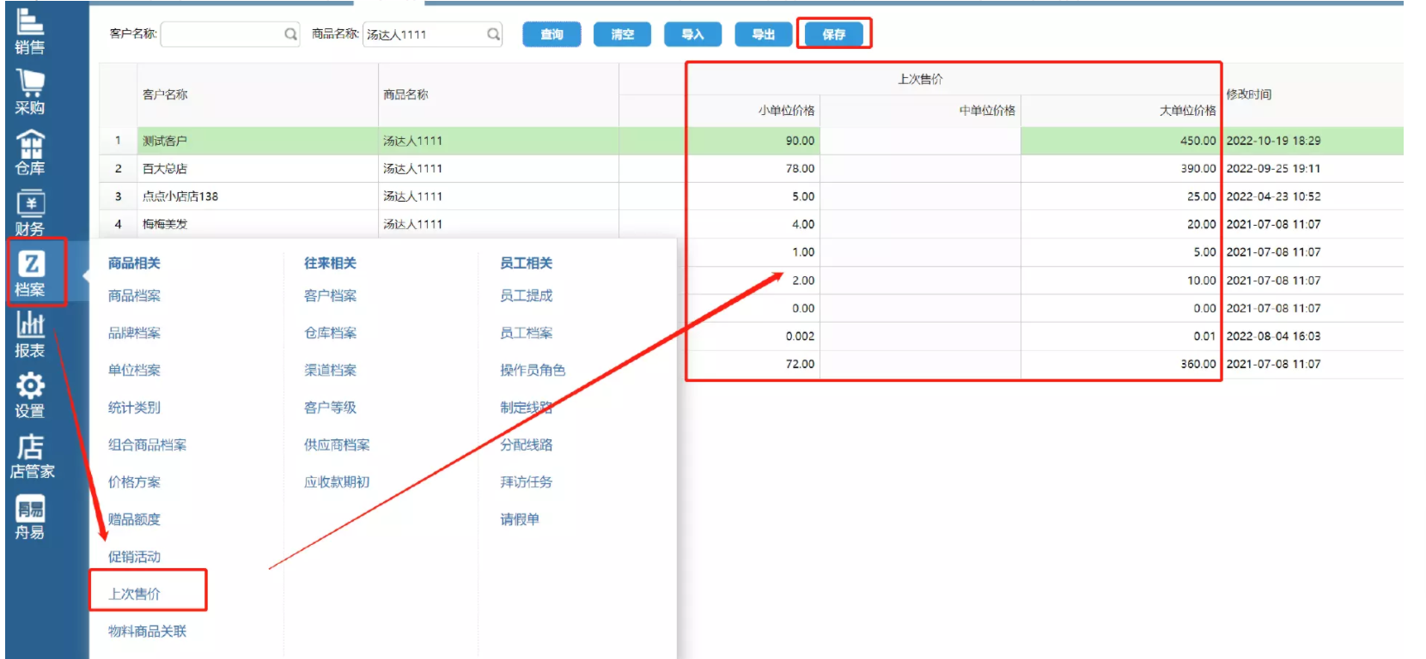Select the 店管家 sidebar icon
Viewport: 1426px width, 659px height.
[x=32, y=456]
